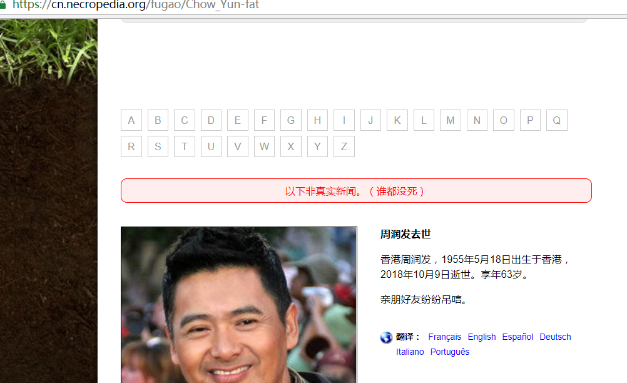Click the letter I index box
627x383 pixels.
tap(344, 120)
